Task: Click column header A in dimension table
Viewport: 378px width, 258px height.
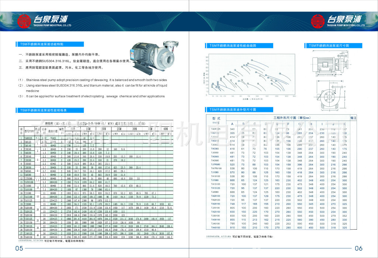Action: coord(232,124)
